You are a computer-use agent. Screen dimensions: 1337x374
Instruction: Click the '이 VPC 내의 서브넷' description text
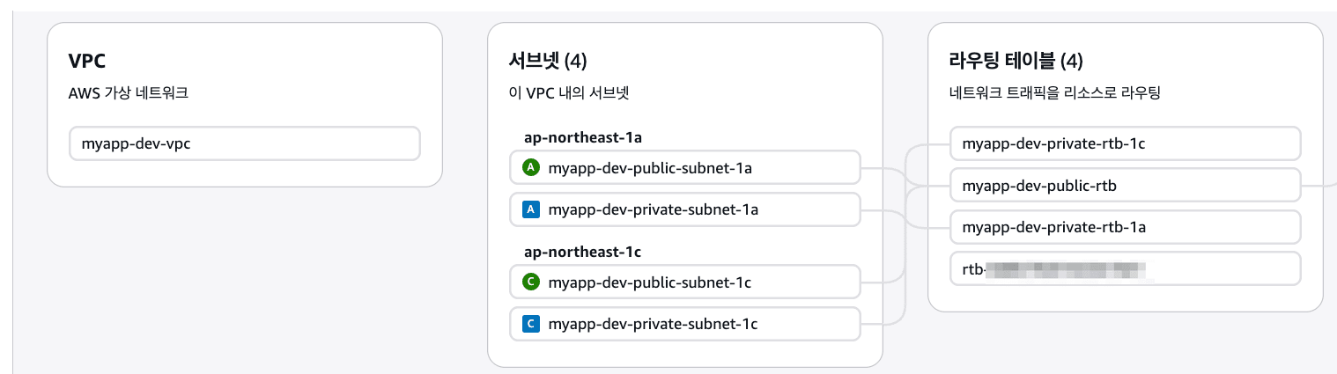click(x=569, y=92)
